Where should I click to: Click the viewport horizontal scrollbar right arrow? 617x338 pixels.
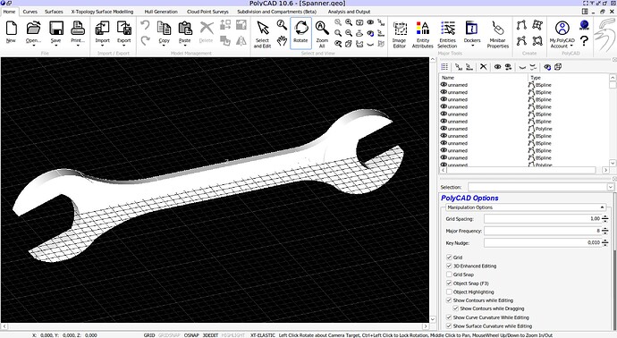[426, 326]
